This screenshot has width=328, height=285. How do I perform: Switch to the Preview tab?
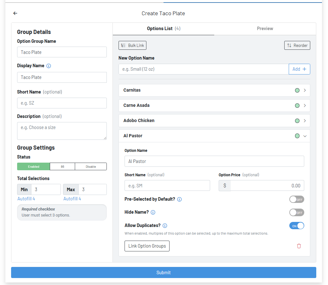(265, 29)
